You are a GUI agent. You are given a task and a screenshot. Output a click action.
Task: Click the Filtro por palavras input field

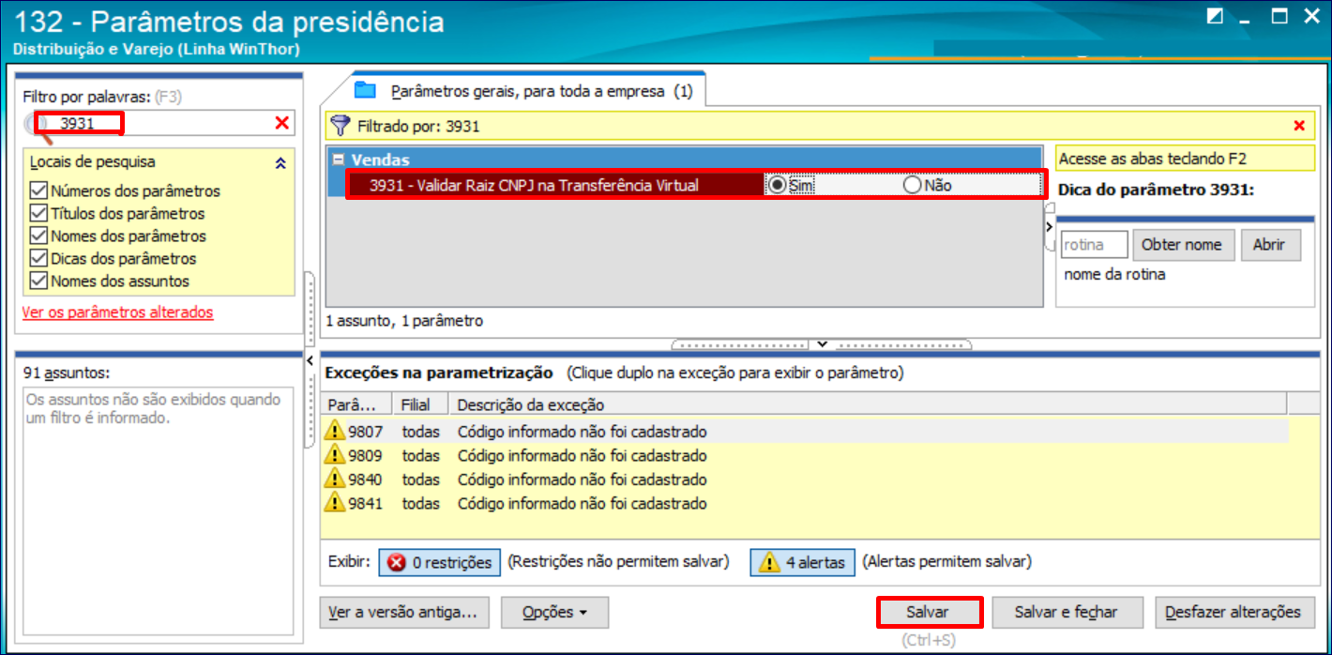coord(159,123)
